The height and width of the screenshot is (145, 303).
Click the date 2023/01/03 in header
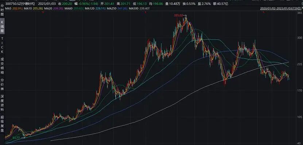click(x=47, y=4)
